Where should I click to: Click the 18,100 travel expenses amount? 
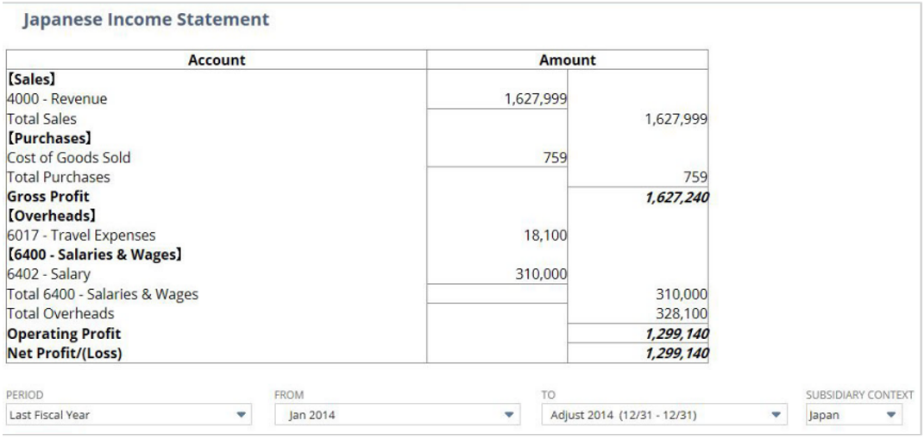click(x=546, y=236)
